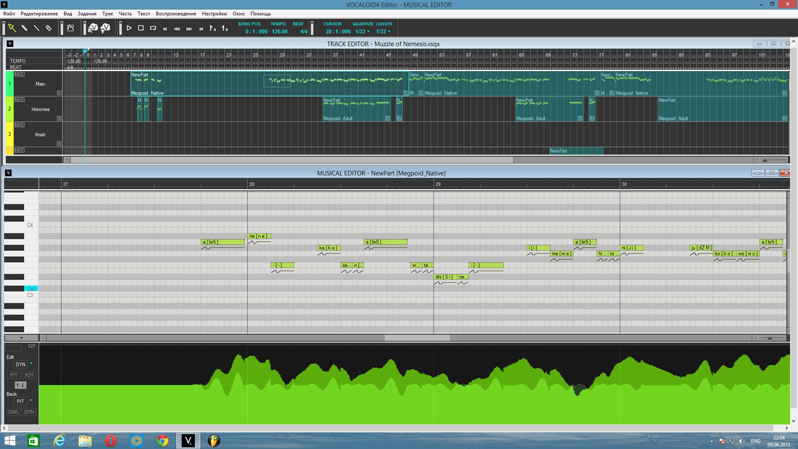Image resolution: width=798 pixels, height=449 pixels.
Task: Open the Трек menu
Action: point(108,13)
